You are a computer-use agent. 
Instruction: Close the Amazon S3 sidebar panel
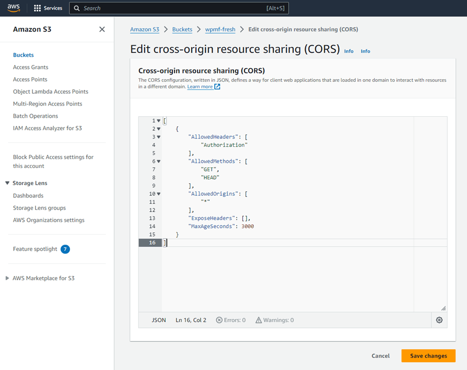click(x=102, y=29)
